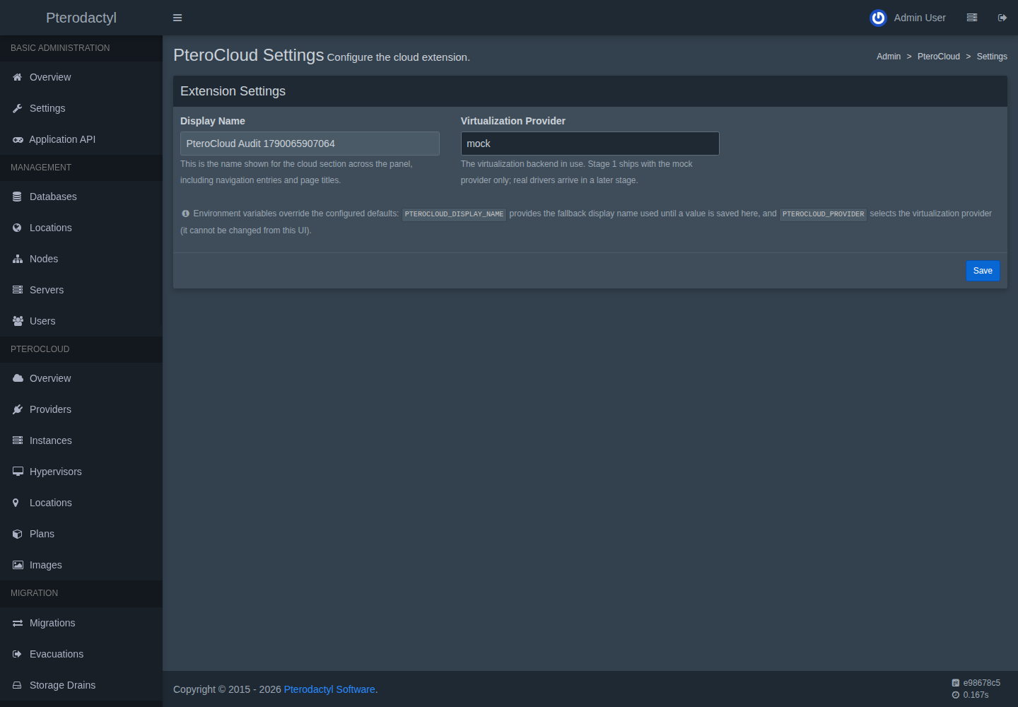Click the server icon beside Servers
The width and height of the screenshot is (1018, 707).
pyautogui.click(x=18, y=290)
